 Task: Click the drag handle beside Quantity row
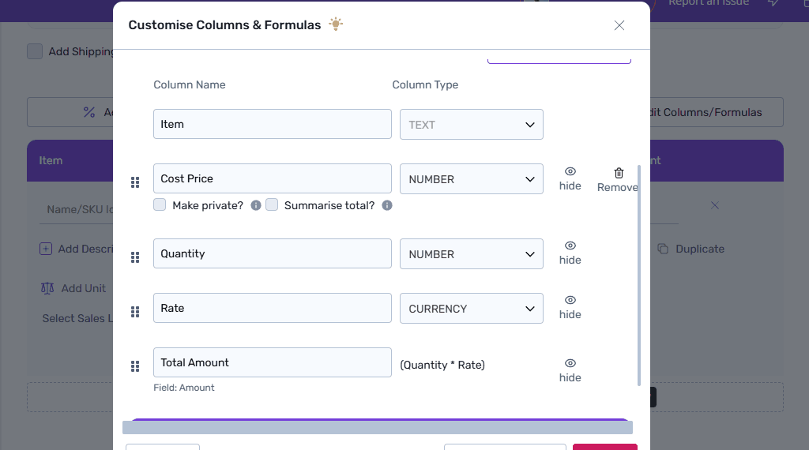[135, 257]
